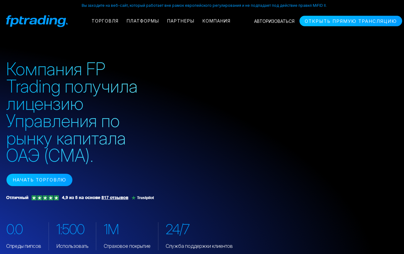Click the 1:500 leverage value
Screen dimensions: 404x254
point(70,229)
